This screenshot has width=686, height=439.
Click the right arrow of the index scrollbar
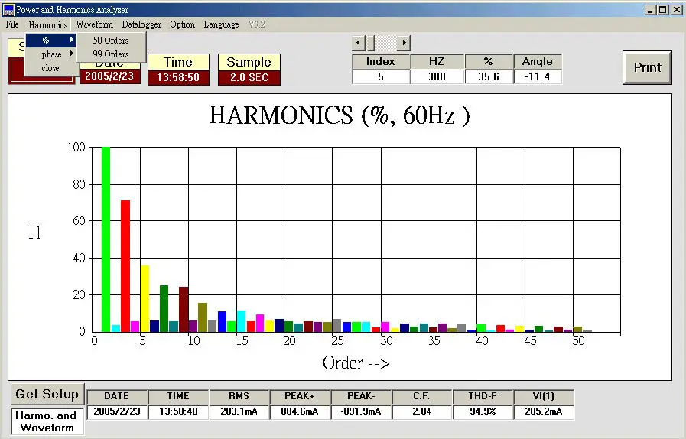[404, 43]
